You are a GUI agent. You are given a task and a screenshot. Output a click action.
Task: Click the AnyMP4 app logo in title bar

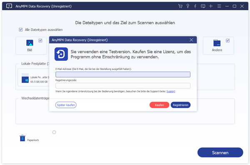[9, 6]
